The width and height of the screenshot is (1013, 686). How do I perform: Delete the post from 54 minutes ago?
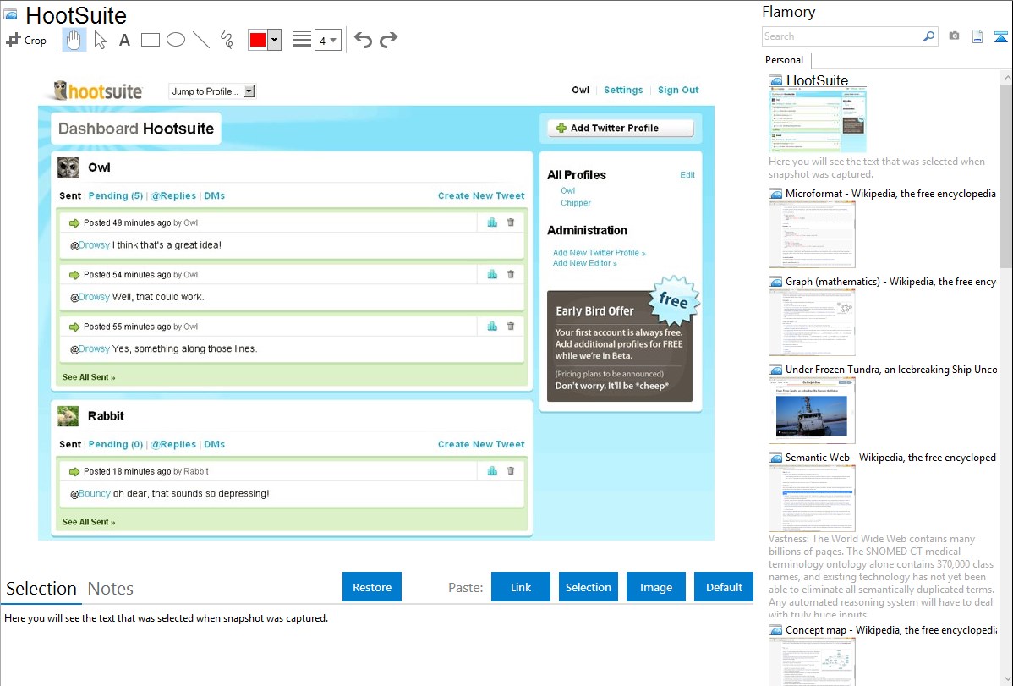click(511, 274)
